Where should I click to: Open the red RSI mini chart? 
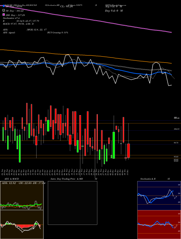pos(159,225)
